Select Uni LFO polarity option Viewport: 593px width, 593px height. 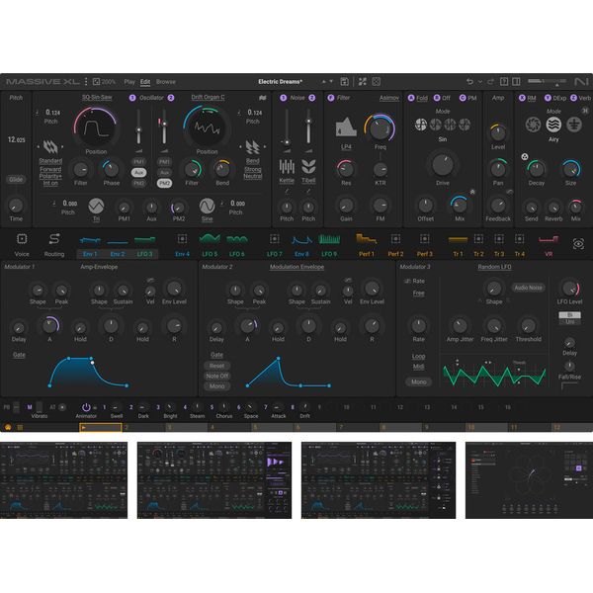pos(569,321)
